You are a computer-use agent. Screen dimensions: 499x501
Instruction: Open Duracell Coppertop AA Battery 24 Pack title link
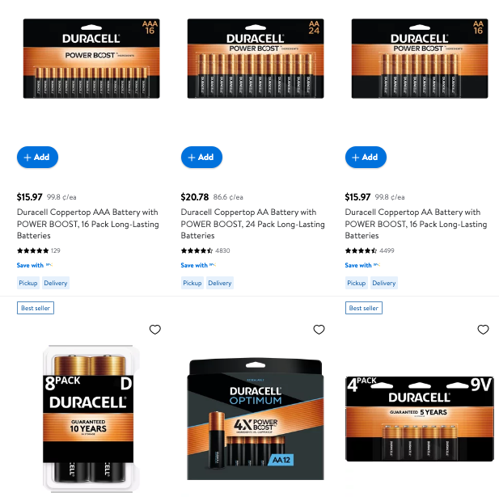tap(252, 224)
